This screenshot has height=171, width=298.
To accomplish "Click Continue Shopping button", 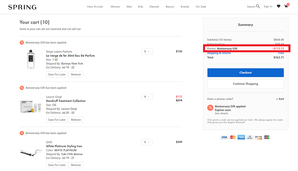I will point(246,84).
